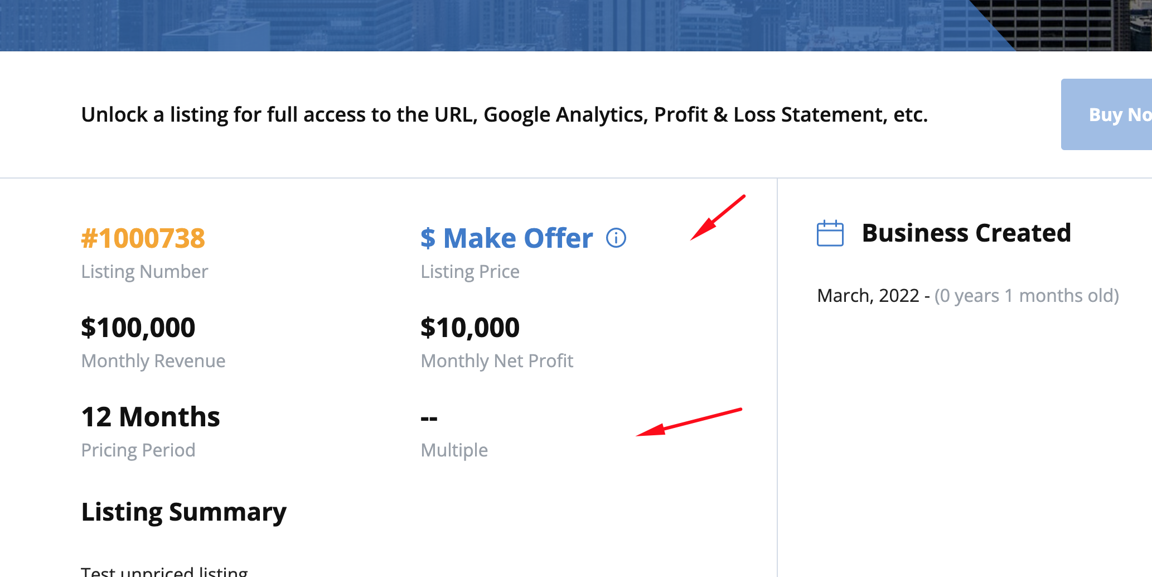Viewport: 1152px width, 577px height.
Task: Click the calendar icon next to Business Created
Action: tap(830, 233)
